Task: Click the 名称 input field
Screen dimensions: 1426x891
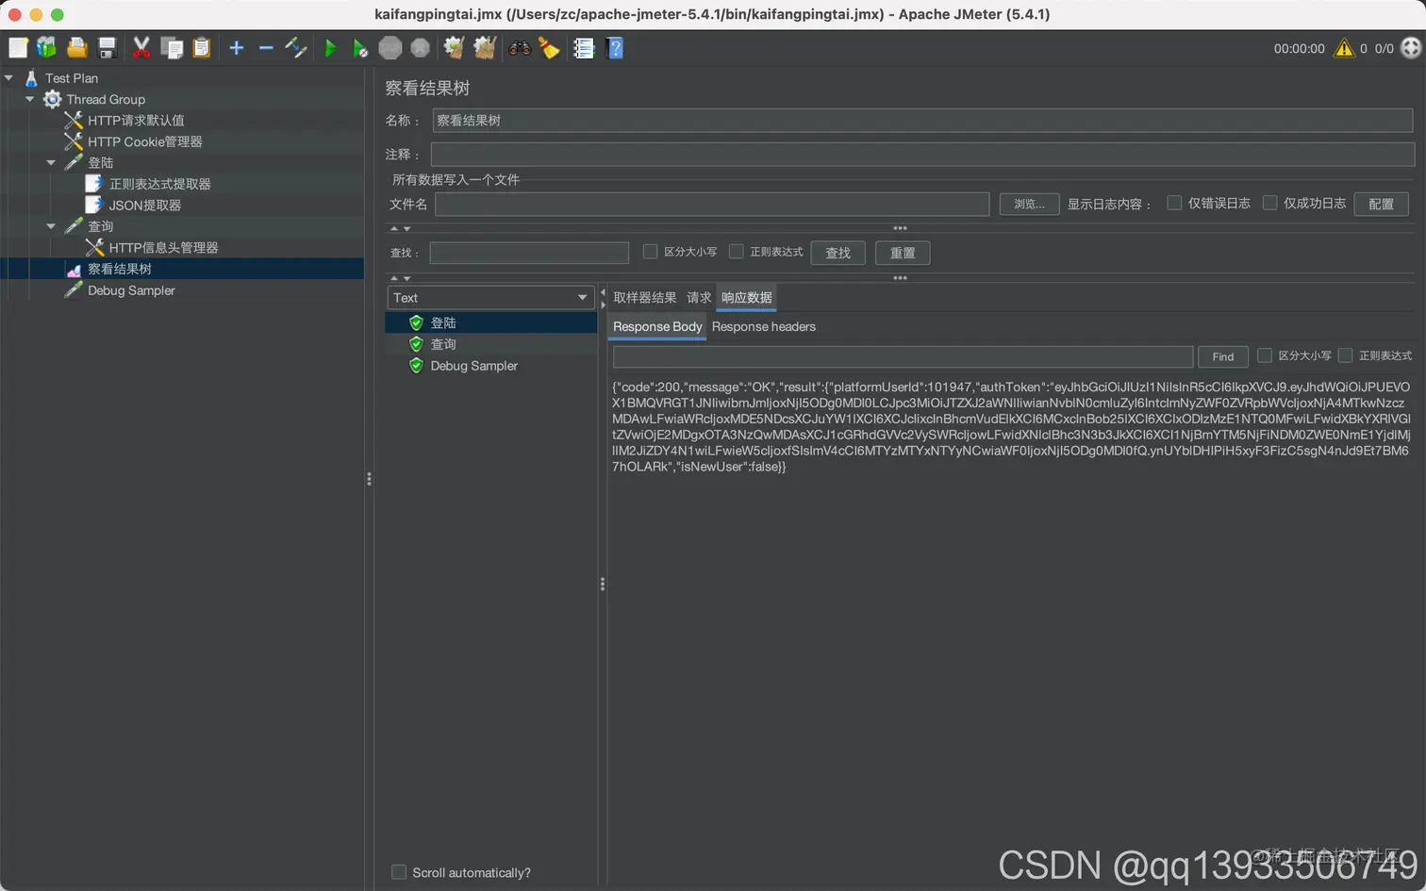Action: (x=922, y=121)
